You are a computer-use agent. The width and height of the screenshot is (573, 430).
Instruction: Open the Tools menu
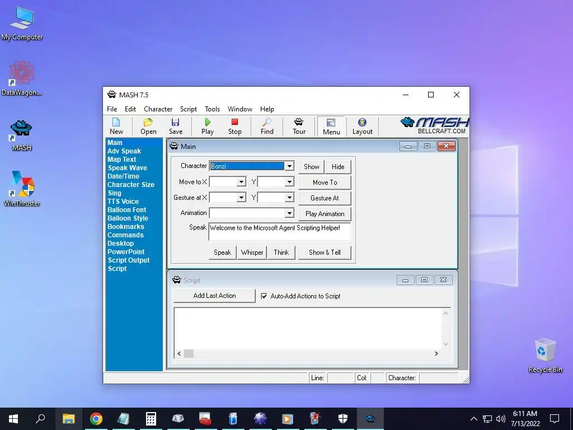coord(212,109)
